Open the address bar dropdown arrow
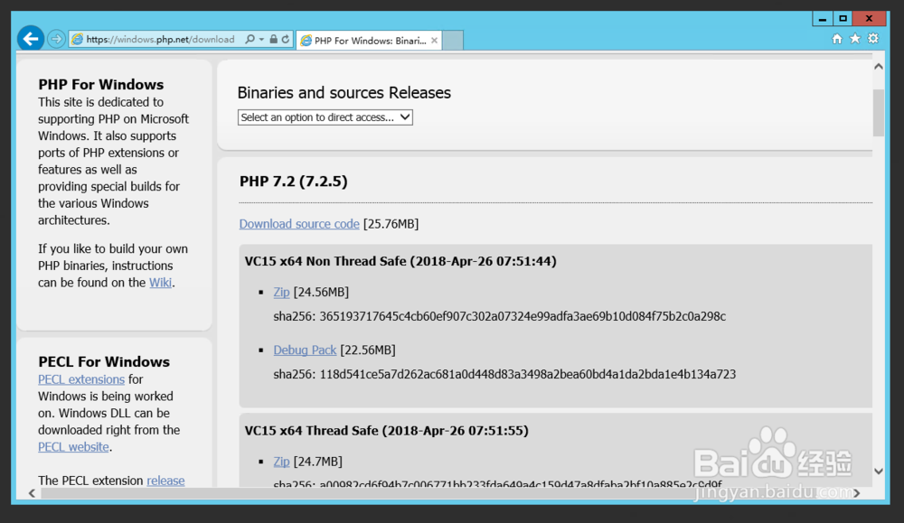Viewport: 904px width, 523px height. (262, 39)
